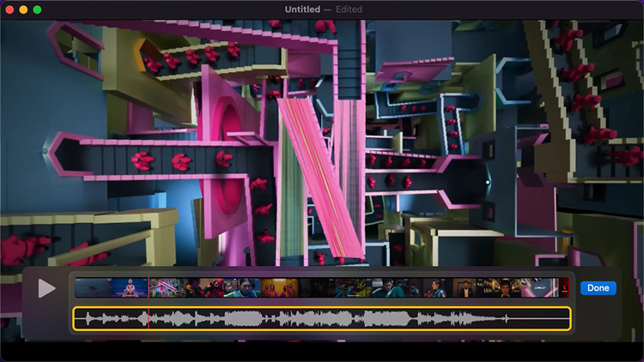Select the audio waveform track
This screenshot has width=644, height=362.
point(322,318)
